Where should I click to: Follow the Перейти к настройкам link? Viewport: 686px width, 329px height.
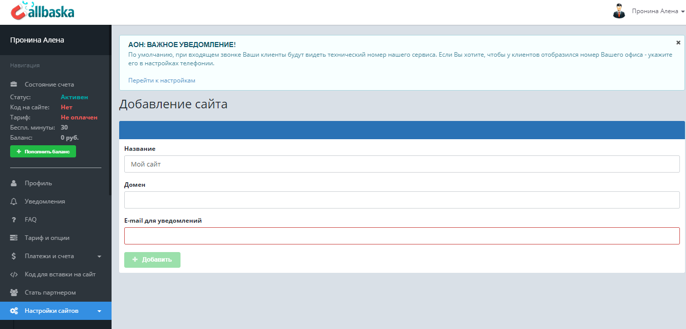[x=162, y=80]
